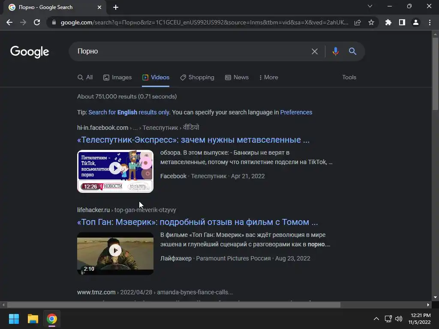Toggle Chrome side panel

point(402,22)
